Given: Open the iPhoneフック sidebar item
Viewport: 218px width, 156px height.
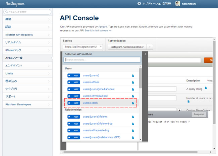Looking at the screenshot, I should pyautogui.click(x=28, y=50).
